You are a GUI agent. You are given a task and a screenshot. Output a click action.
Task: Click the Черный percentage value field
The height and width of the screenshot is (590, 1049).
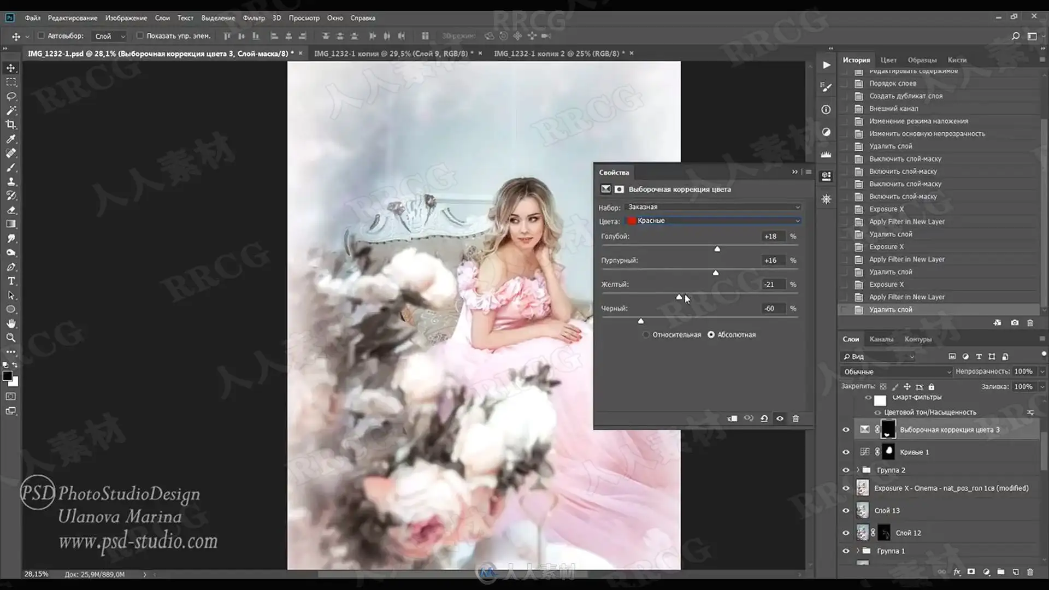click(x=773, y=309)
